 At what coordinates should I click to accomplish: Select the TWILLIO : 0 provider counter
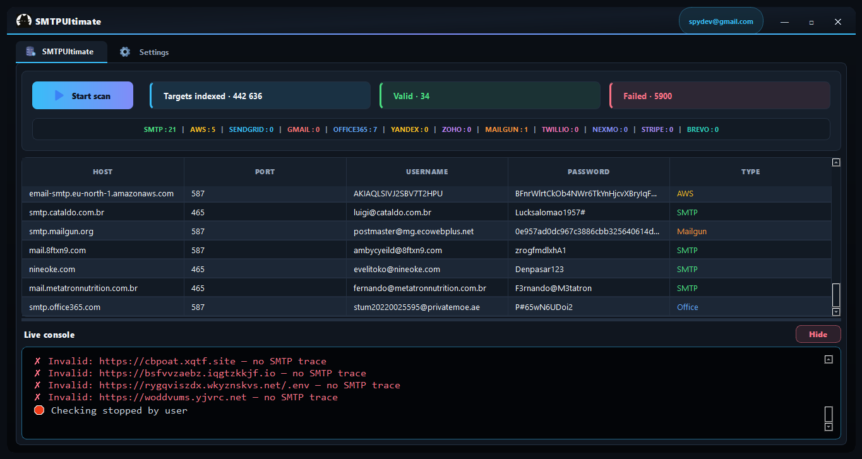(x=561, y=129)
